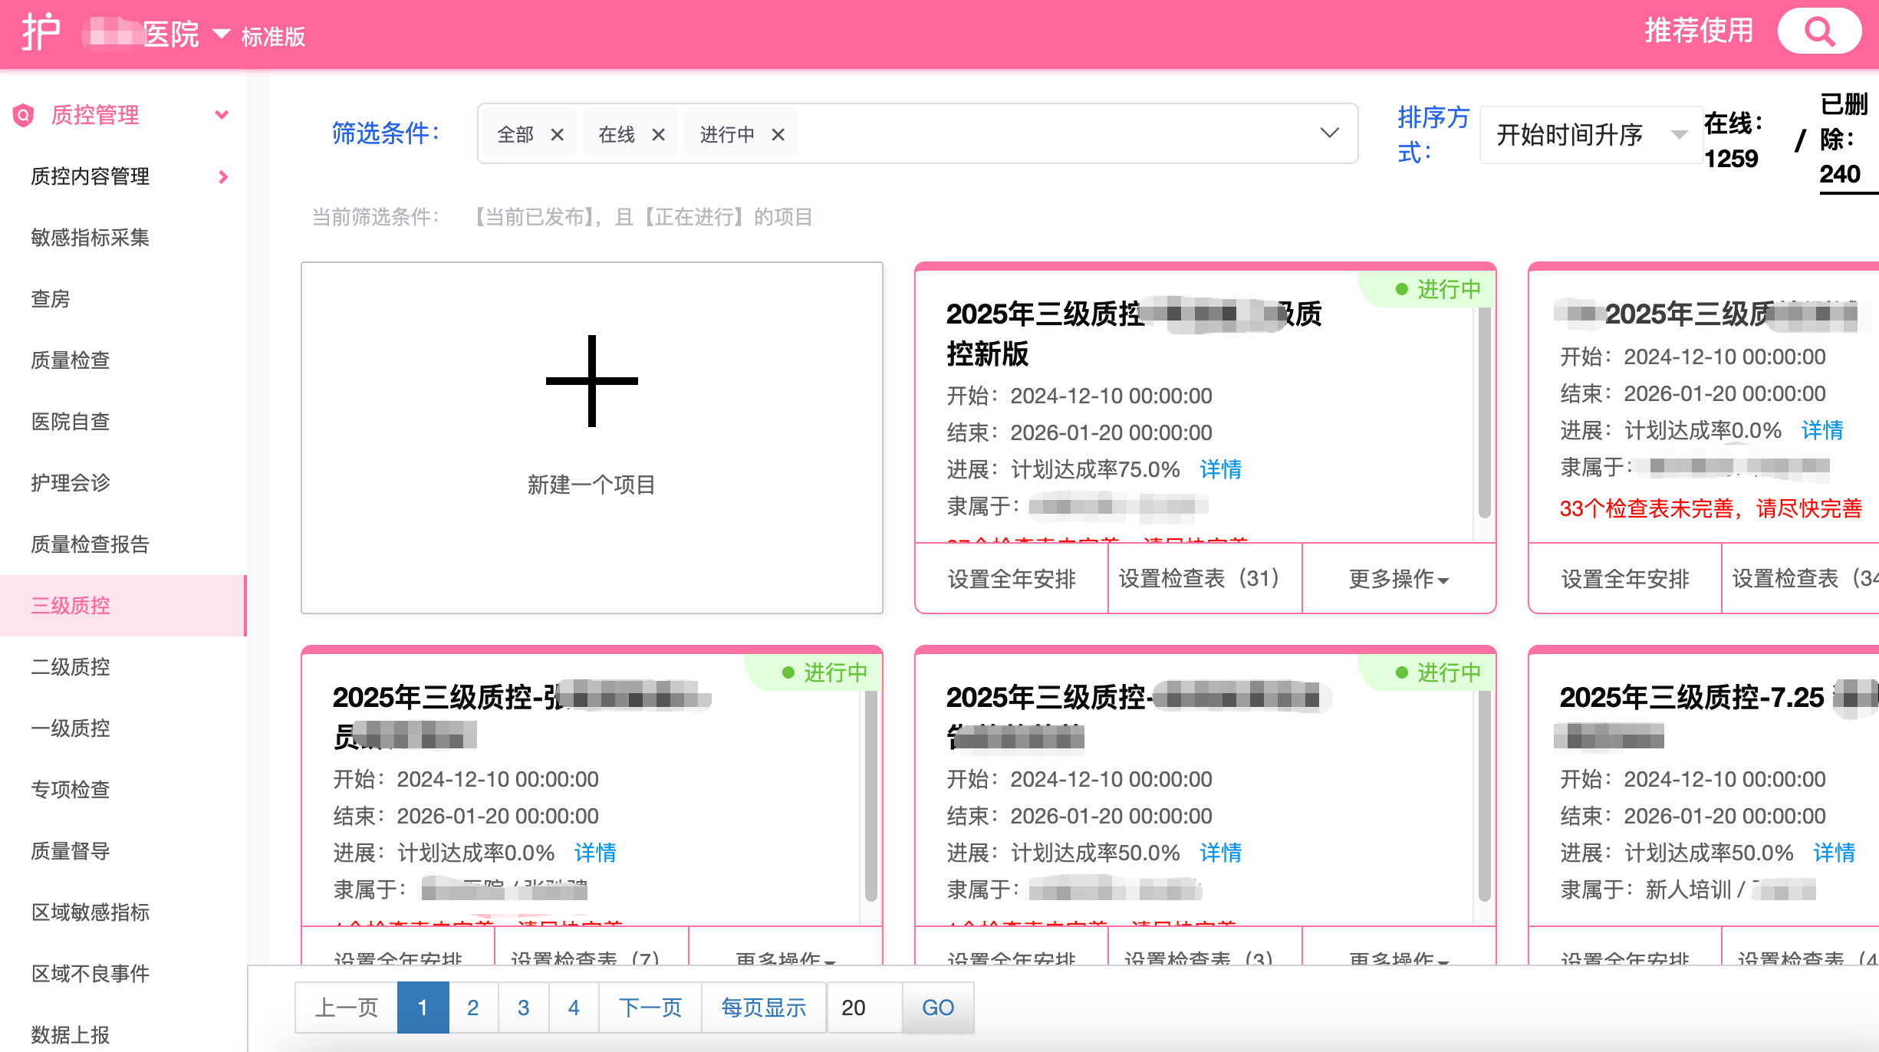This screenshot has width=1879, height=1052.
Task: Click the 护 app logo
Action: pos(41,32)
